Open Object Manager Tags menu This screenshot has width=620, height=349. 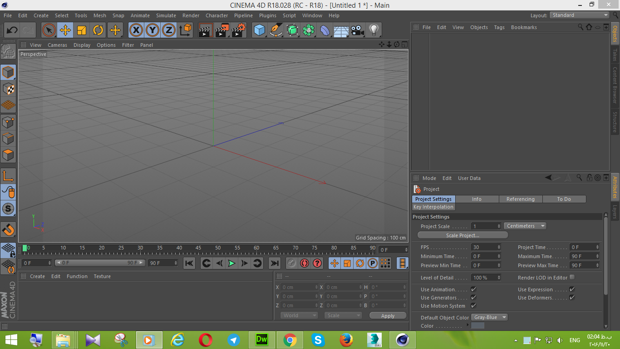[x=499, y=27]
